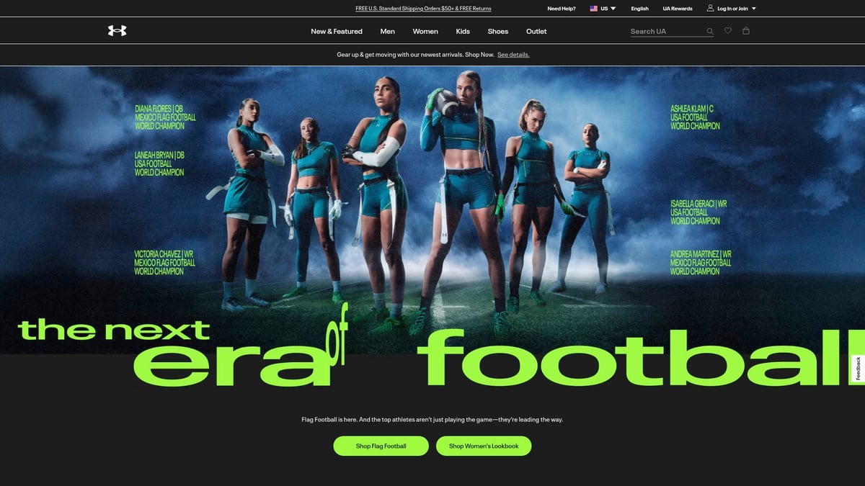This screenshot has width=865, height=486.
Task: Click the Ashlea Klam | C caption
Action: [x=695, y=117]
